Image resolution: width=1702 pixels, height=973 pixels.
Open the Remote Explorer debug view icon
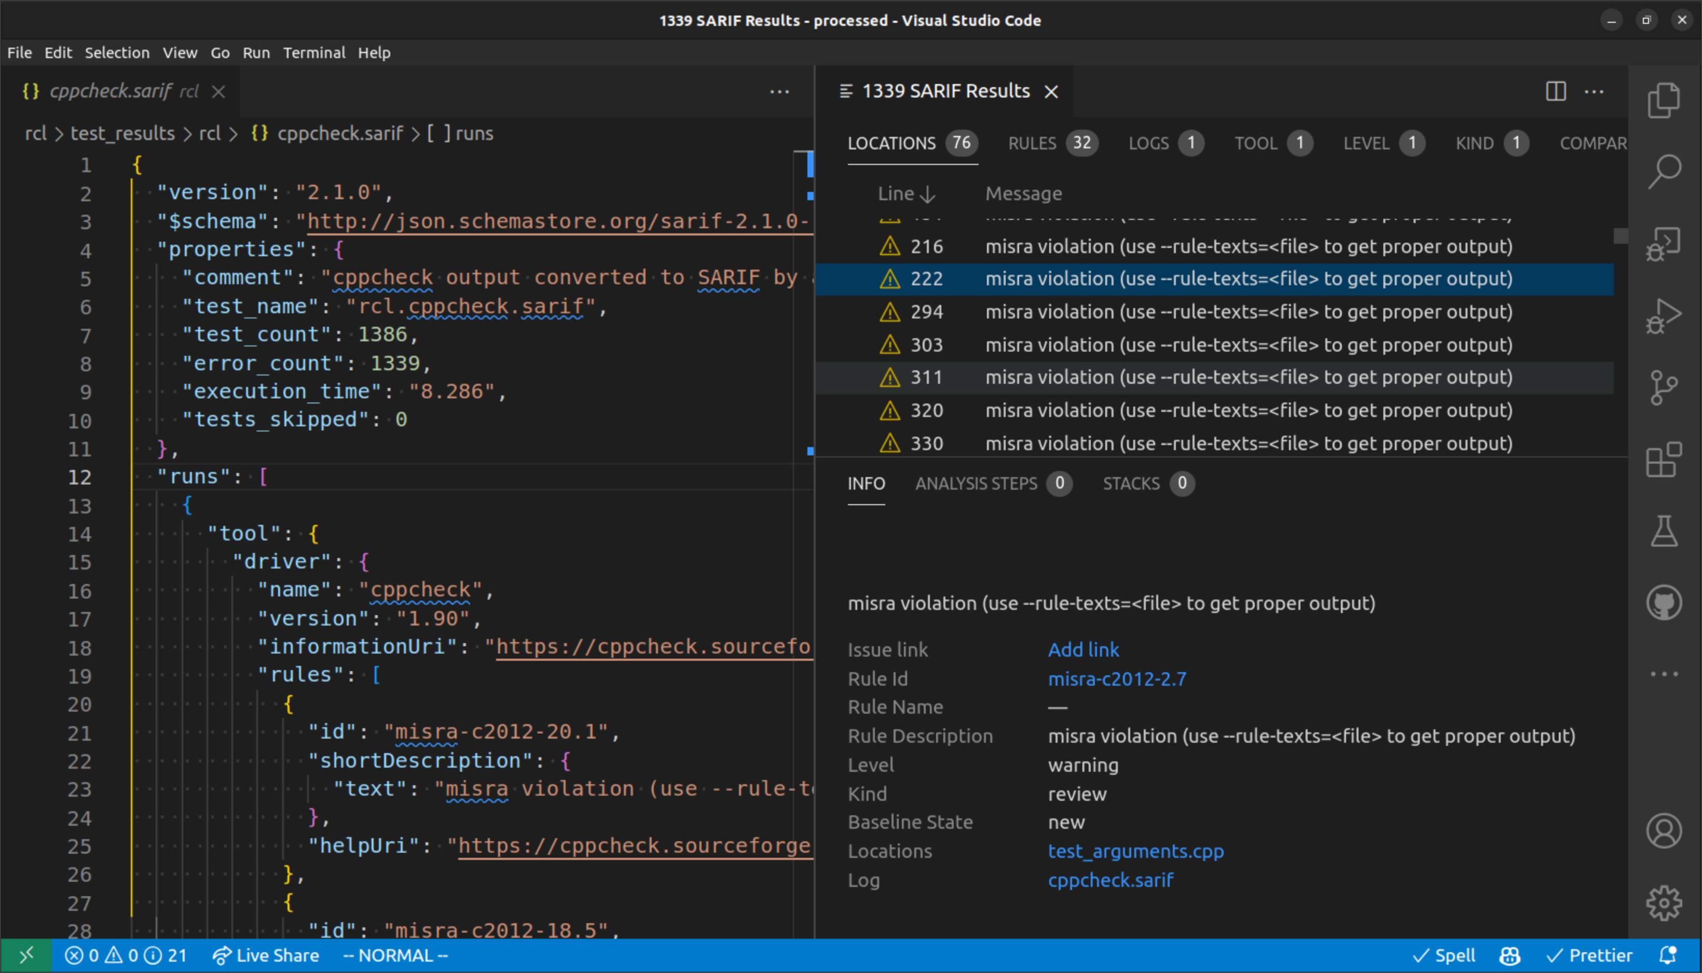pos(1663,244)
